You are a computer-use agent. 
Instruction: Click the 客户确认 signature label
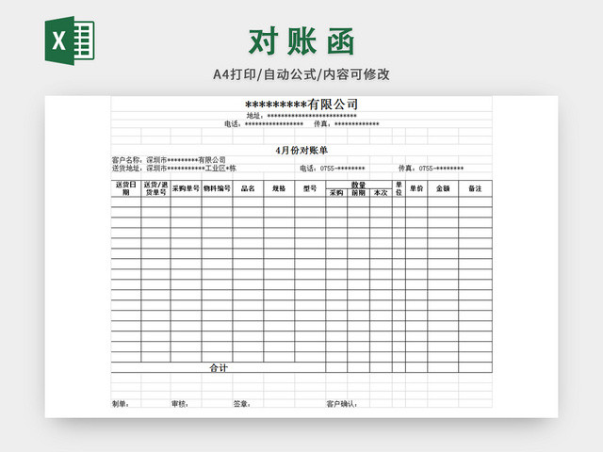(341, 404)
